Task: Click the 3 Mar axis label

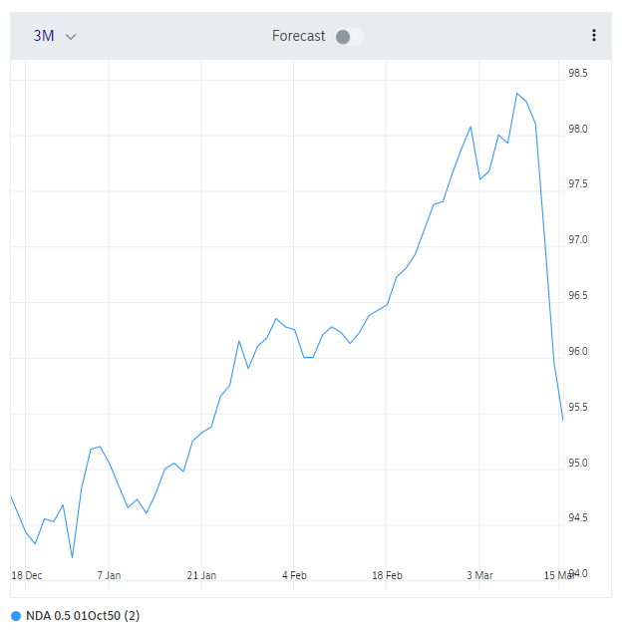Action: pyautogui.click(x=479, y=575)
